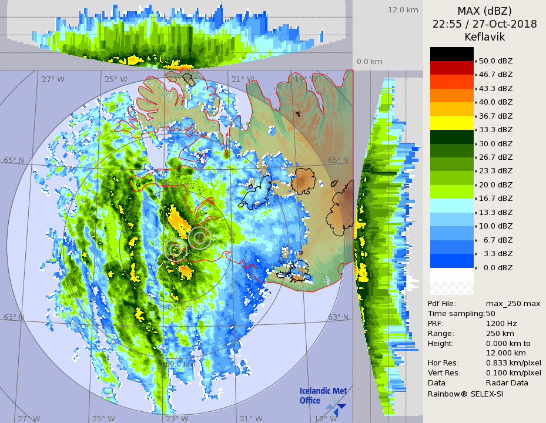Click the 22:55 / 27-Oct-2018 timestamp
546x423 pixels.
click(484, 24)
